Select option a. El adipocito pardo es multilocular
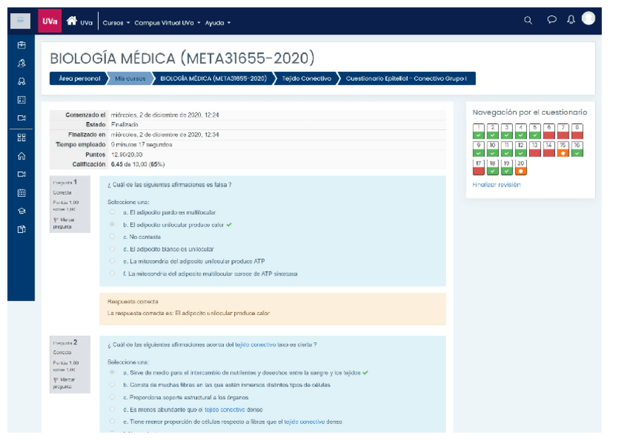 (113, 212)
